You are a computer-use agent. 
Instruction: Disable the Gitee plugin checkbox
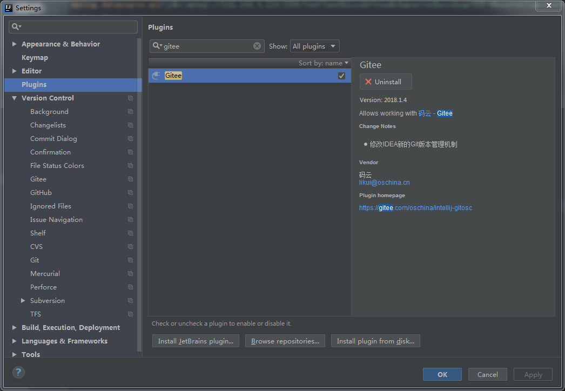[341, 76]
